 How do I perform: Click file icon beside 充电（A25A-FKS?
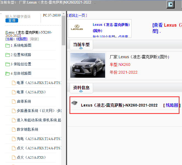(x=14, y=139)
